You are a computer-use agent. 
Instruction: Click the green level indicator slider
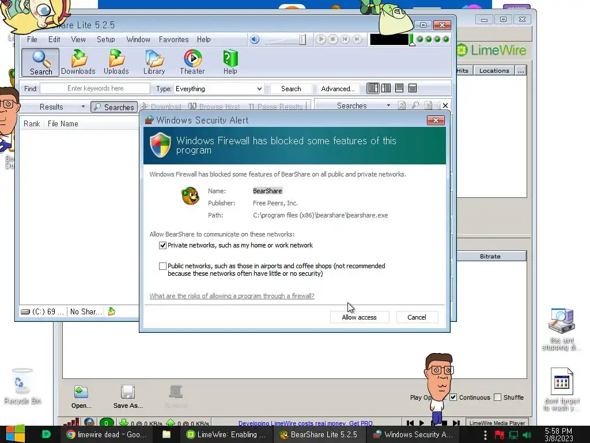pyautogui.click(x=412, y=40)
